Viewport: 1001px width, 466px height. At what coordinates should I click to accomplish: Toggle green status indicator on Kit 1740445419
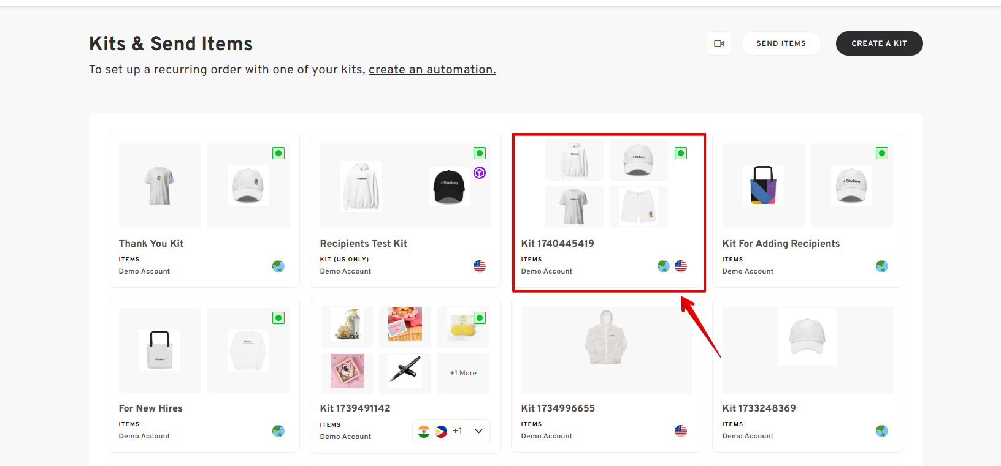coord(681,153)
